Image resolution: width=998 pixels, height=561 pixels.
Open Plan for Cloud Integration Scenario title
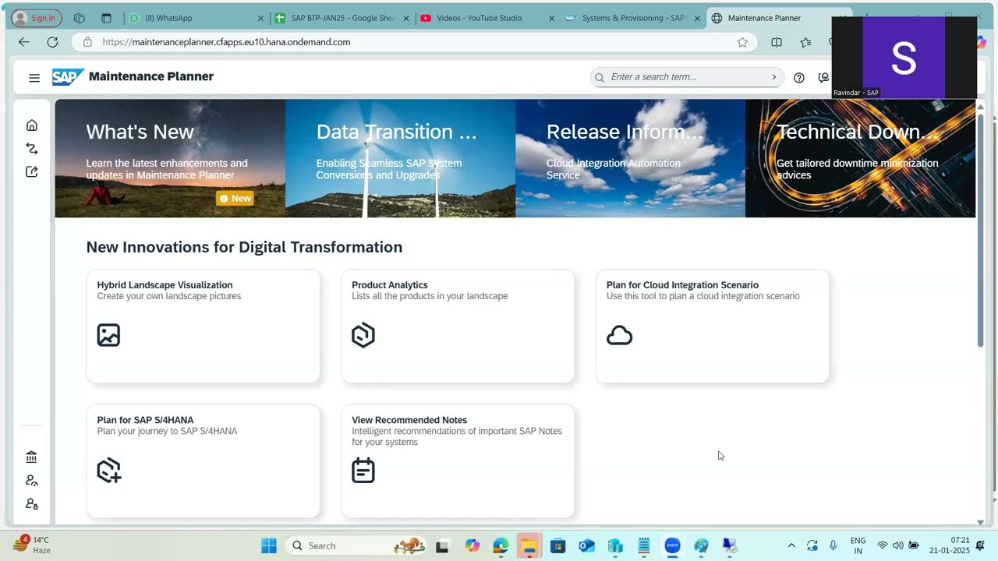682,285
